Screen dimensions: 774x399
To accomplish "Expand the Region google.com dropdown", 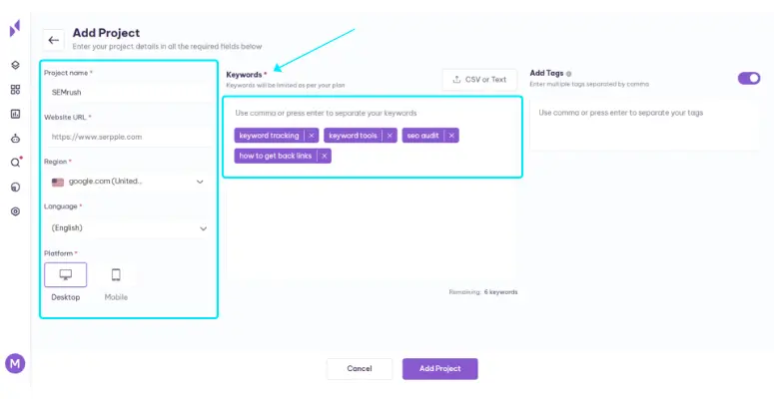I will pyautogui.click(x=129, y=182).
